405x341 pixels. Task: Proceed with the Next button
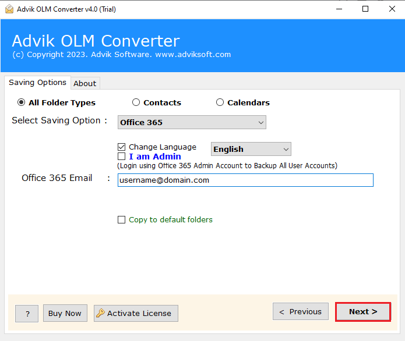pyautogui.click(x=363, y=311)
